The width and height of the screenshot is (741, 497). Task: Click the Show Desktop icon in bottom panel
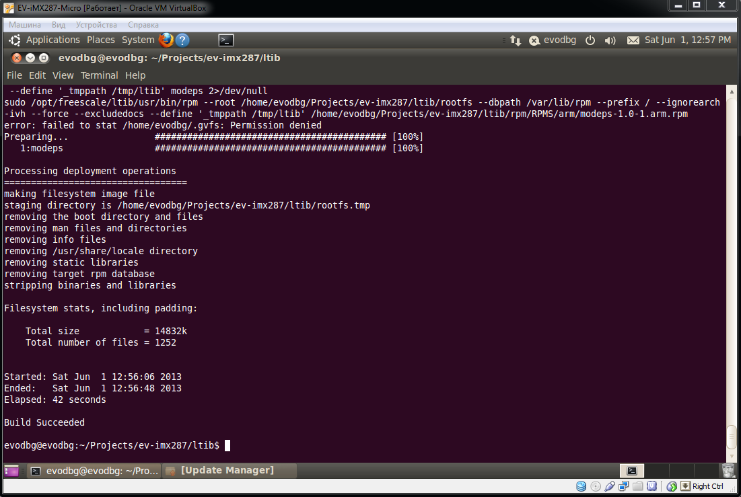click(12, 471)
